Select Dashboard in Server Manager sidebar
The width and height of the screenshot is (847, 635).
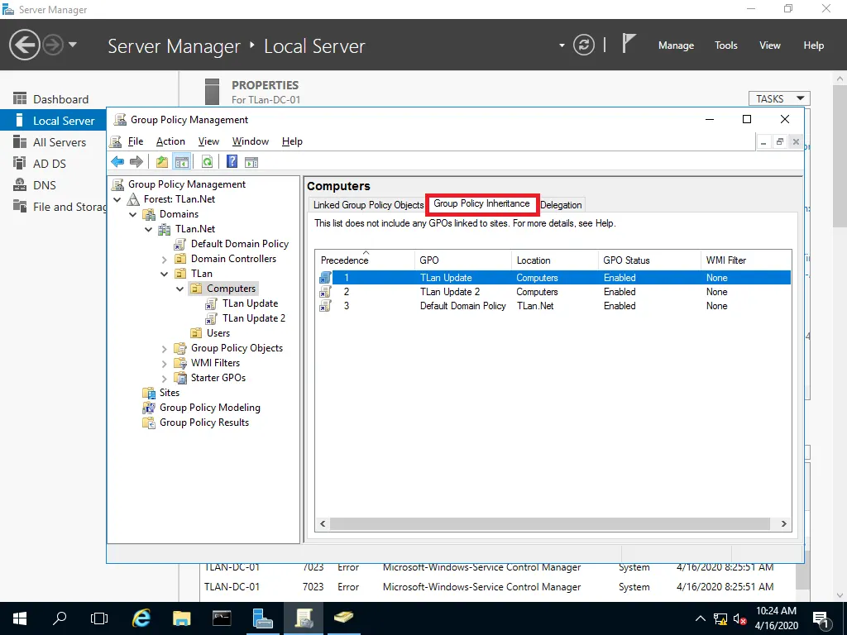60,99
